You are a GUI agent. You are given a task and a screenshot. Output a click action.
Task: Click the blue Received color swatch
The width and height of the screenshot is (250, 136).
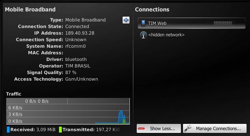click(x=8, y=130)
